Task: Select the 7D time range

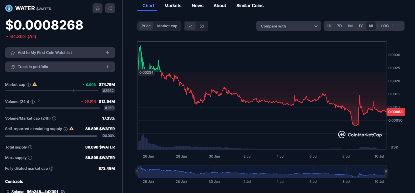Action: pyautogui.click(x=339, y=26)
